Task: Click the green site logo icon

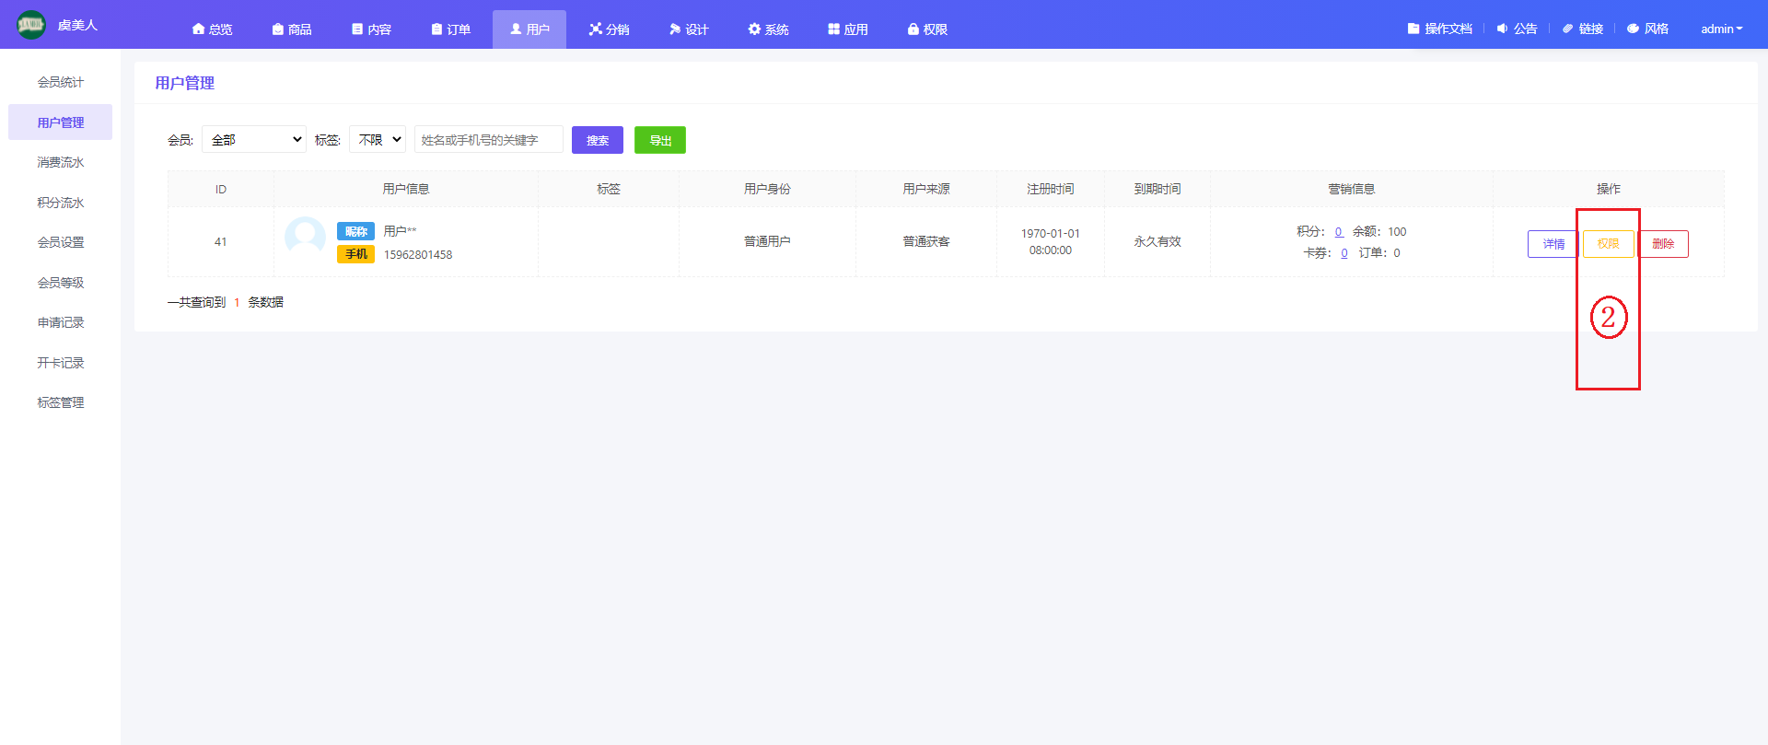Action: [31, 25]
